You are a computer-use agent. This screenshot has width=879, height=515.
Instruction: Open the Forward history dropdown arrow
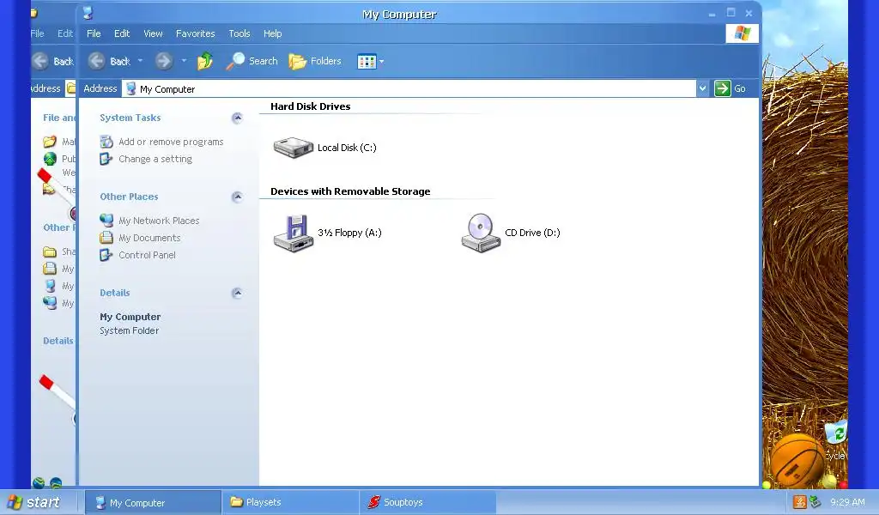pos(184,61)
